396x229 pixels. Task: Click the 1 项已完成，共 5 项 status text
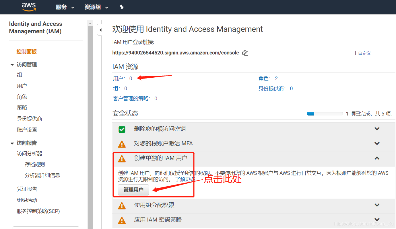[370, 114]
